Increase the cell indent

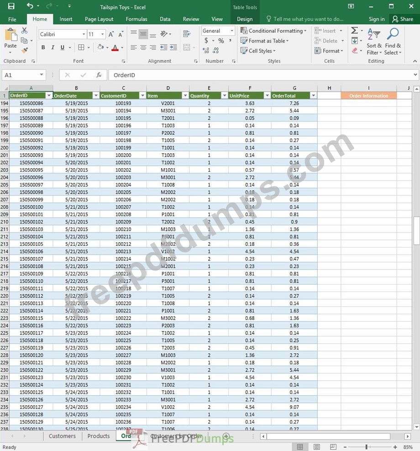tap(173, 47)
